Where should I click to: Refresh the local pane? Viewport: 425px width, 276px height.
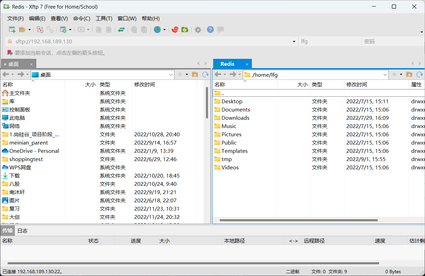click(x=205, y=74)
